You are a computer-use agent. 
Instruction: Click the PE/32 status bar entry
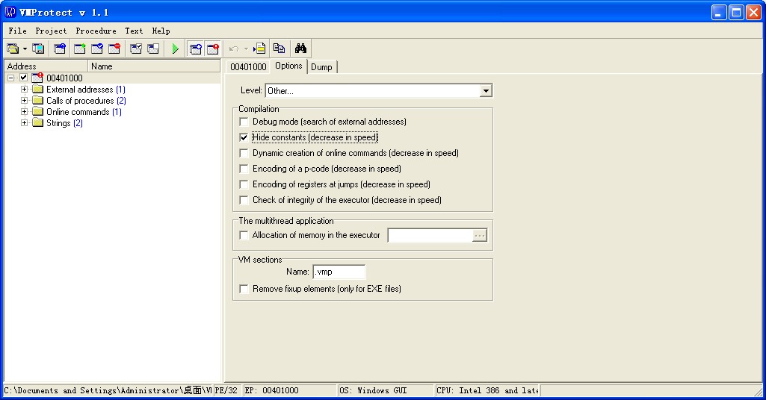[x=226, y=390]
